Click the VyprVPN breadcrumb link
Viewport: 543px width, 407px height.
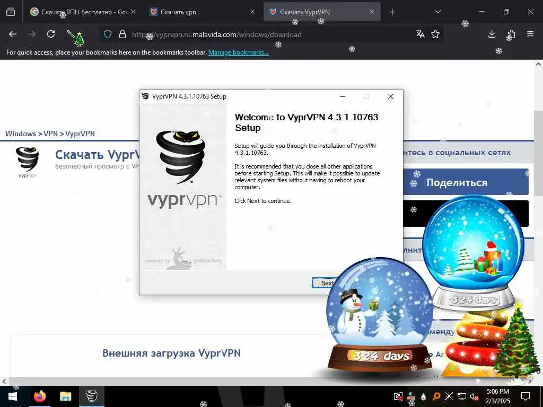coord(80,134)
